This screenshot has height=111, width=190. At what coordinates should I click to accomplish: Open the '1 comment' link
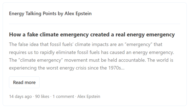(63, 96)
